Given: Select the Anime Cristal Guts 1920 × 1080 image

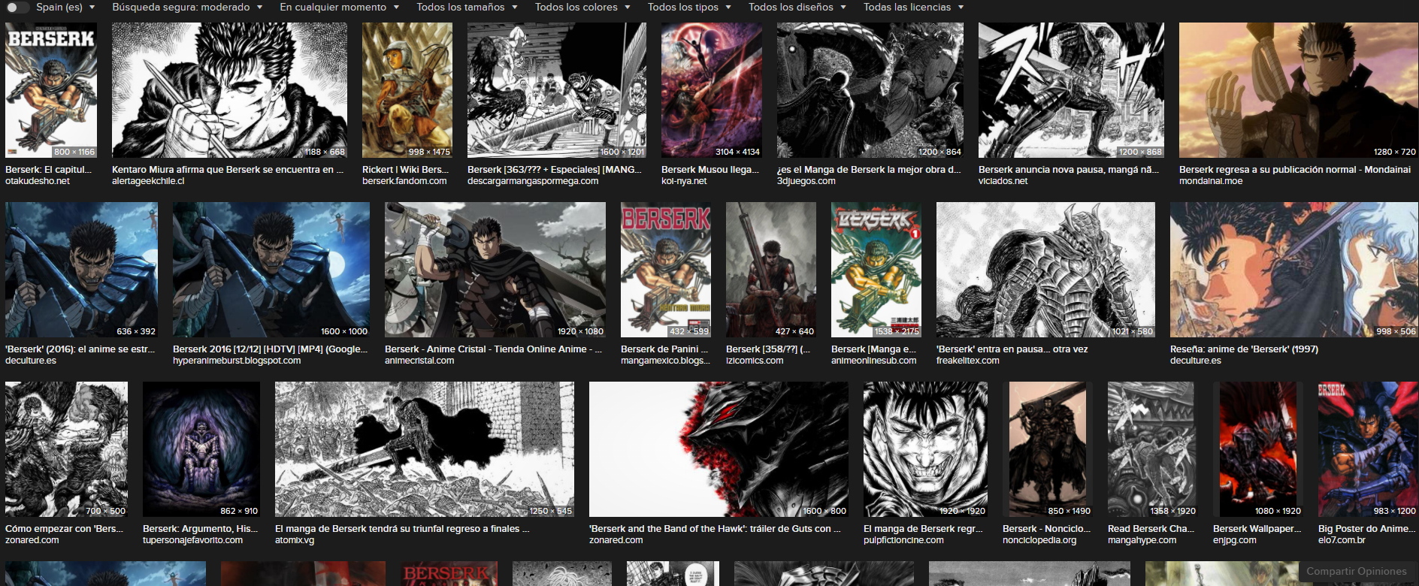Looking at the screenshot, I should (495, 270).
